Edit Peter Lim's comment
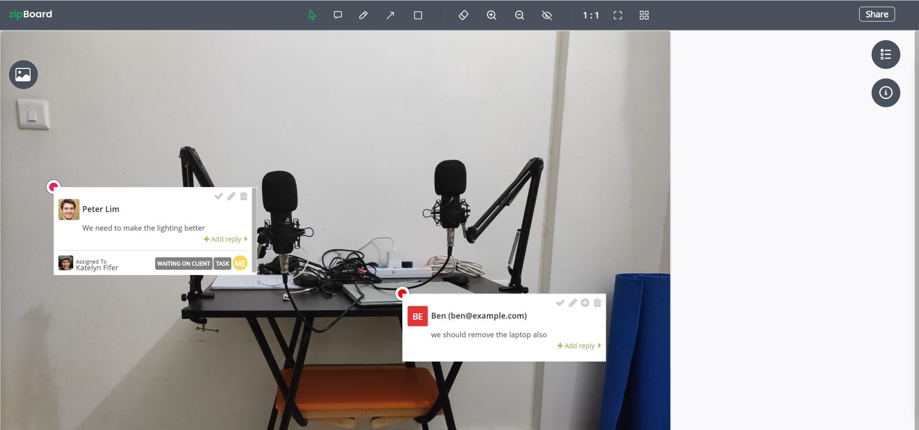Viewport: 919px width, 430px height. 231,196
